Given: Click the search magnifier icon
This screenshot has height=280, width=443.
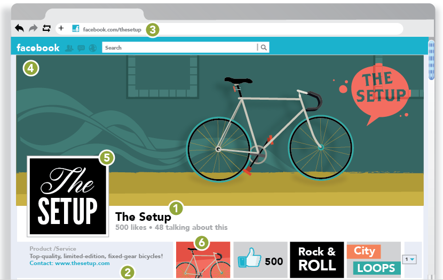Looking at the screenshot, I should coord(264,47).
